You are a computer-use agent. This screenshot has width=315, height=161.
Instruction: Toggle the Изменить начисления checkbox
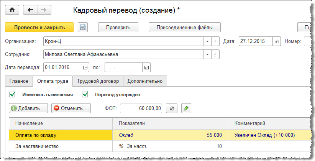[x=12, y=94]
